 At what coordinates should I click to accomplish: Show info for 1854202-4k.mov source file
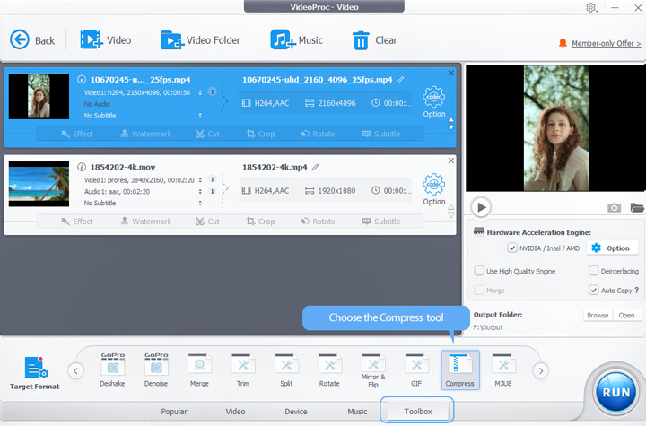click(x=82, y=167)
